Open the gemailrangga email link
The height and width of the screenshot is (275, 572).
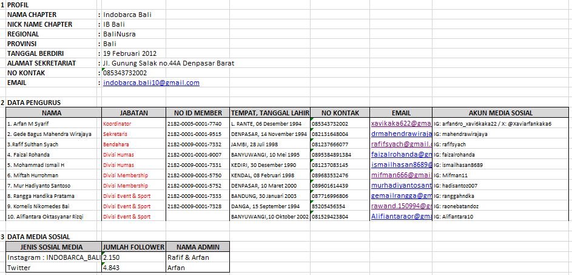[402, 195]
